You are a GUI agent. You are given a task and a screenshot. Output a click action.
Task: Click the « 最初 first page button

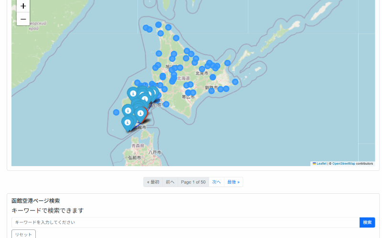[x=153, y=182]
